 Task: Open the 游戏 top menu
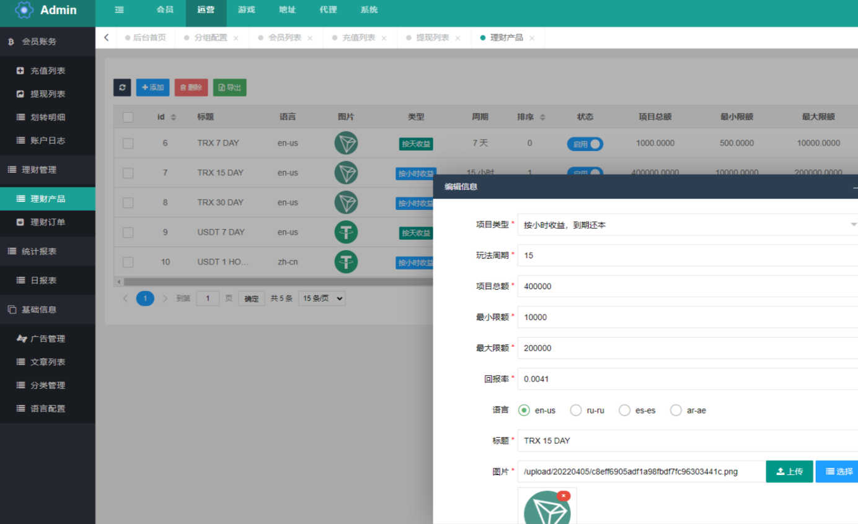pos(246,10)
